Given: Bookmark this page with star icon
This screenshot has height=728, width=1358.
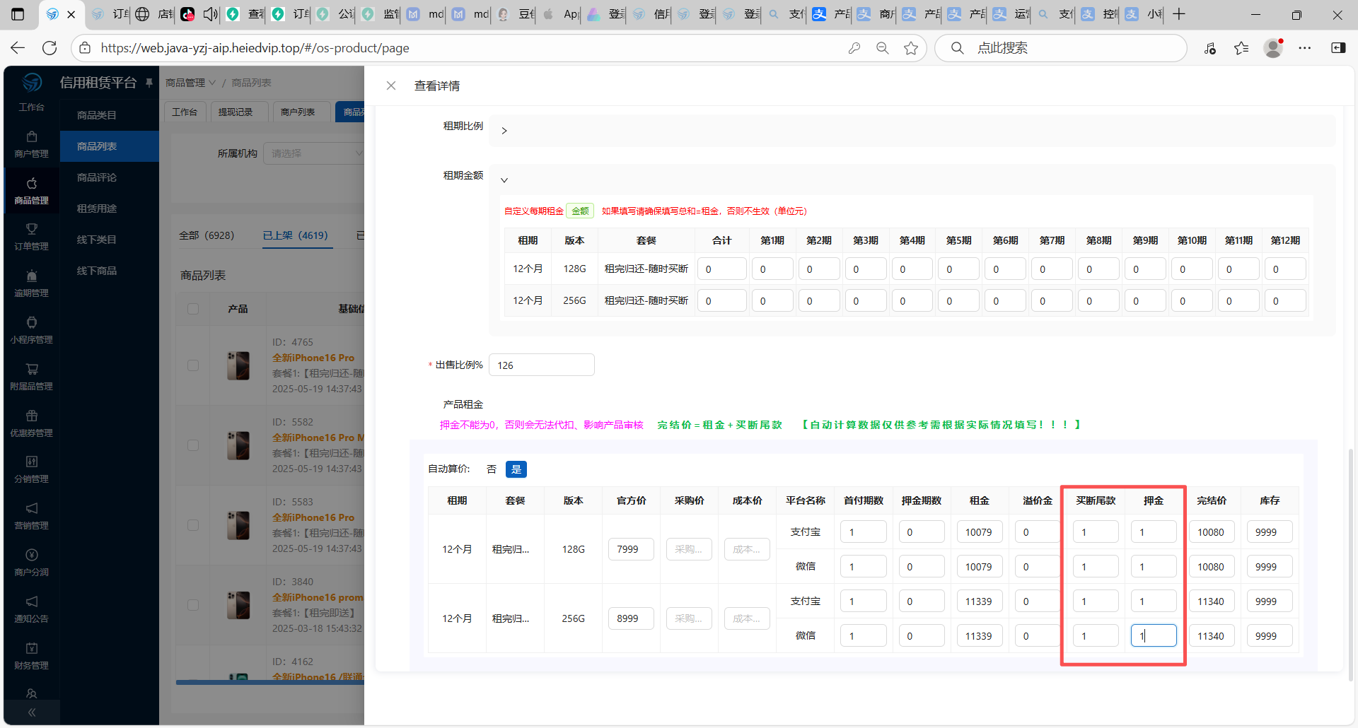Looking at the screenshot, I should click(911, 48).
